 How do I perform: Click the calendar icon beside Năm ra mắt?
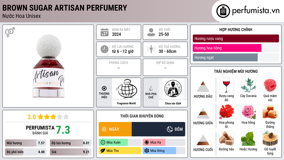[x=105, y=32]
